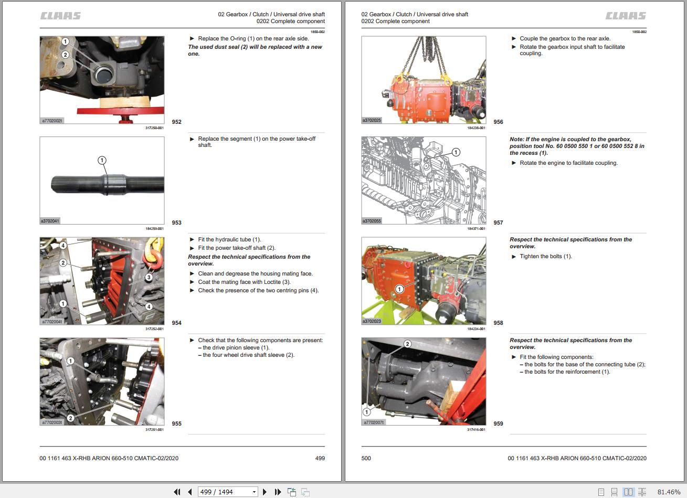Click the CLAAS logo on page 500
Screen dimensions: 687x498
pos(626,16)
